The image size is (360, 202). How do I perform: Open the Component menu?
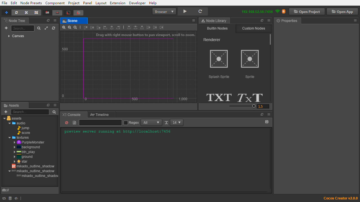click(55, 3)
